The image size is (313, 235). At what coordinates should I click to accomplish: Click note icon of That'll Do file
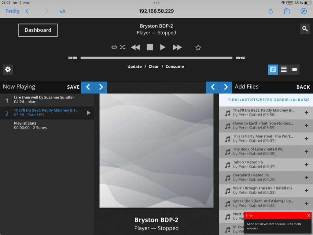227,113
